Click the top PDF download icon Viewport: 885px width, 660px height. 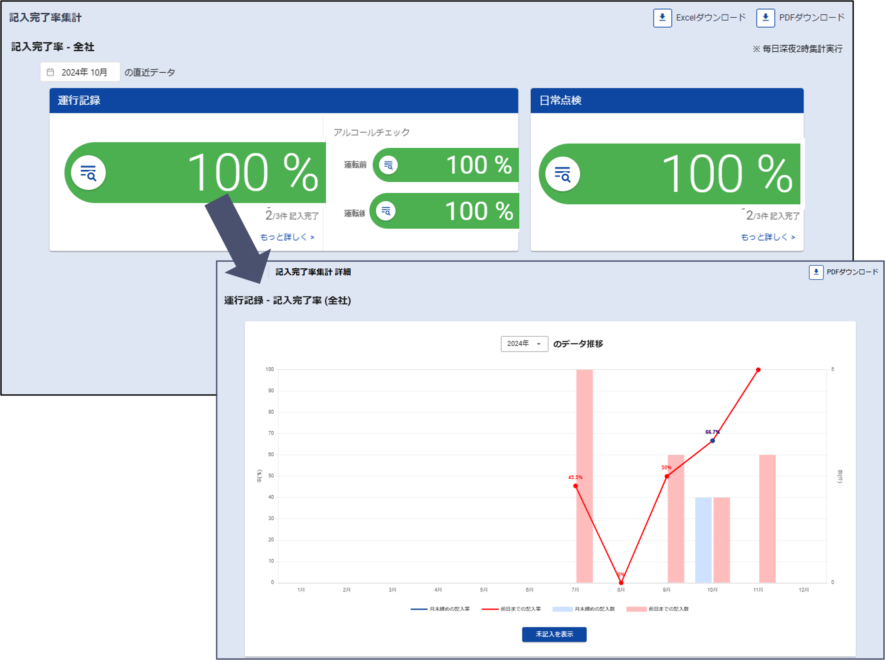[765, 18]
